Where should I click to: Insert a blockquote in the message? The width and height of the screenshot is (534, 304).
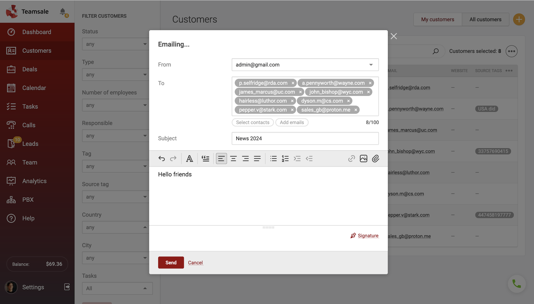[205, 159]
